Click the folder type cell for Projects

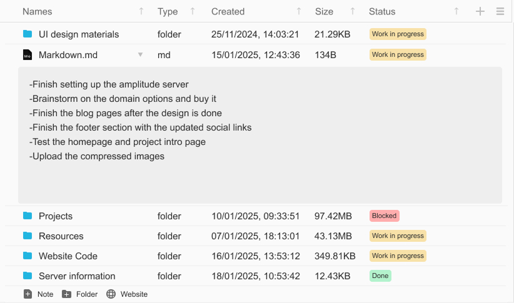(x=169, y=216)
